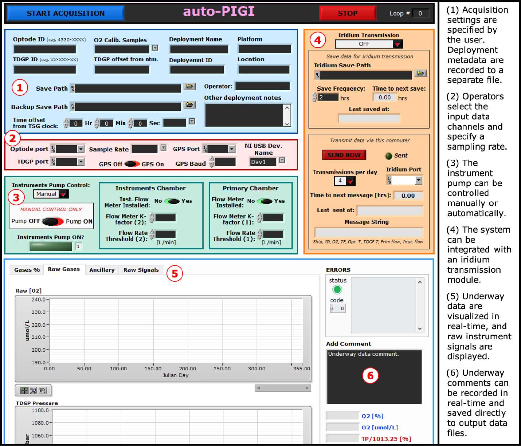The image size is (521, 446).
Task: Click the red STOP button
Action: (x=348, y=13)
